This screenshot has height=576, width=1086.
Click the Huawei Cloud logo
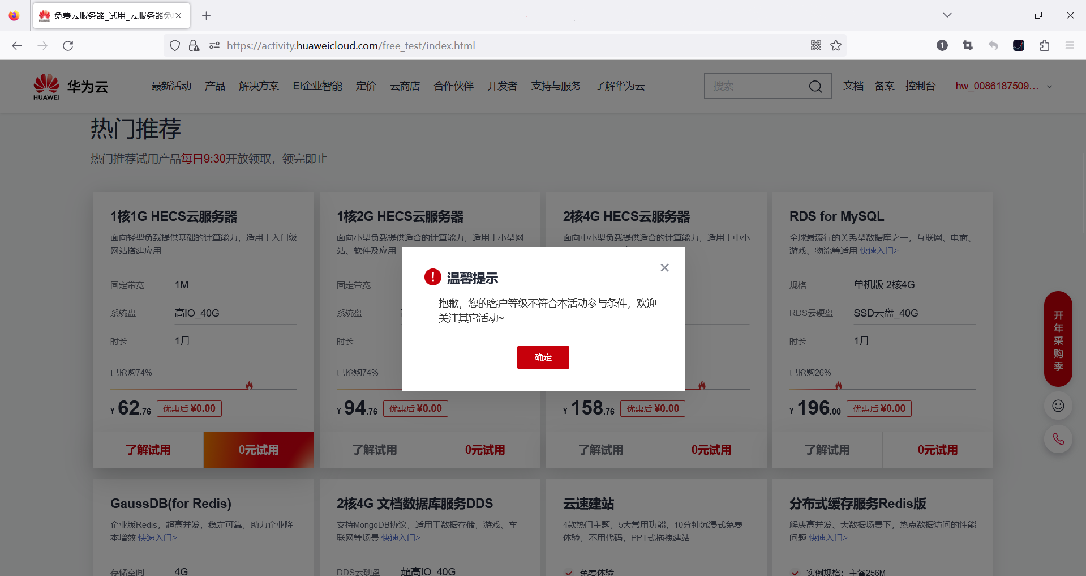[x=70, y=86]
